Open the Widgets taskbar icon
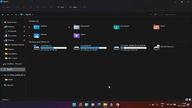The width and height of the screenshot is (192, 108). pyautogui.click(x=87, y=105)
